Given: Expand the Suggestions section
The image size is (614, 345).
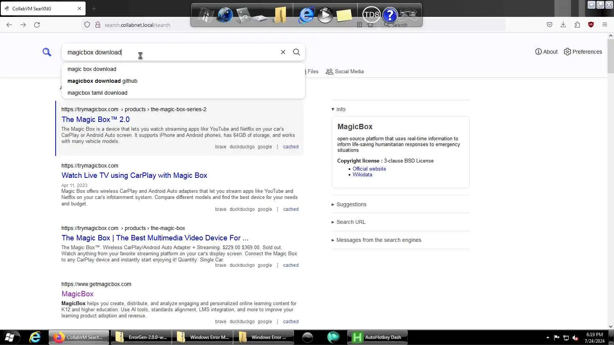Looking at the screenshot, I should click(349, 204).
